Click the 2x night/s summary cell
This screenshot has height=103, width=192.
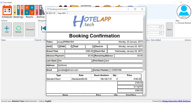click(x=130, y=87)
